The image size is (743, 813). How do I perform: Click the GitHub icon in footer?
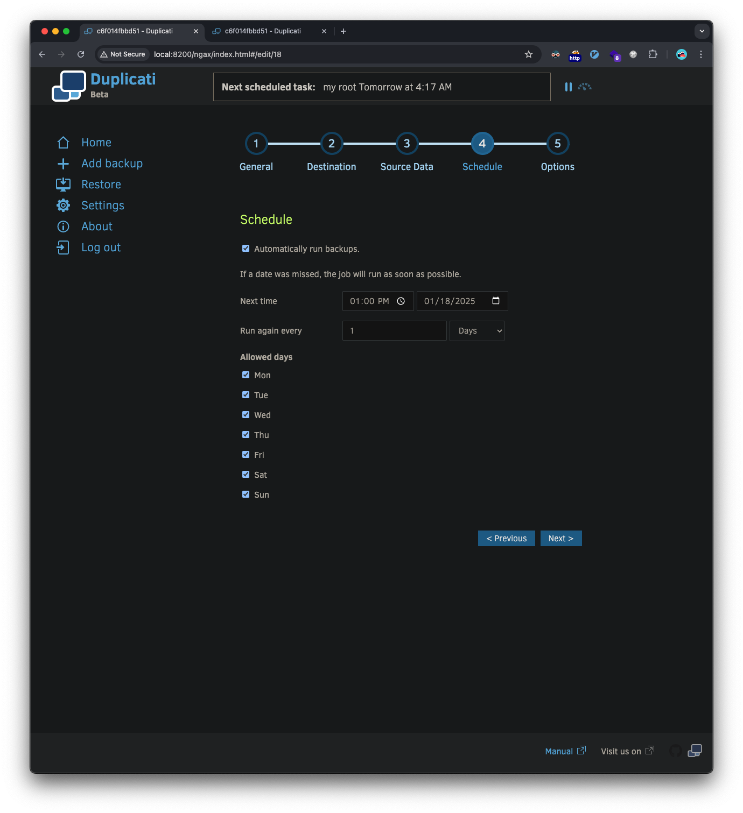coord(675,751)
